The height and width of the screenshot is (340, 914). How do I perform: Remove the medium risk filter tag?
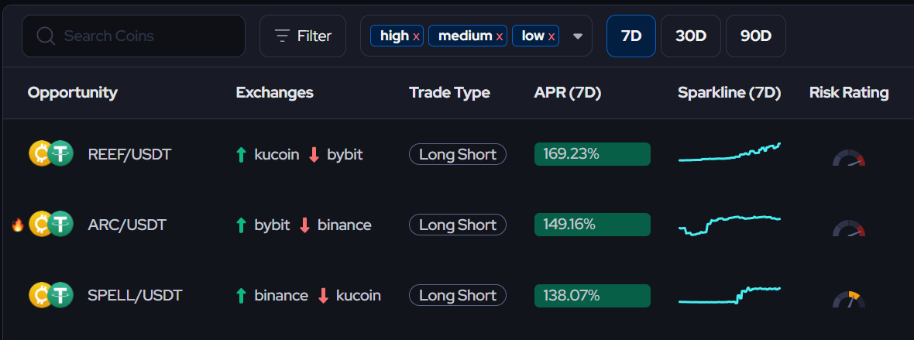click(500, 36)
